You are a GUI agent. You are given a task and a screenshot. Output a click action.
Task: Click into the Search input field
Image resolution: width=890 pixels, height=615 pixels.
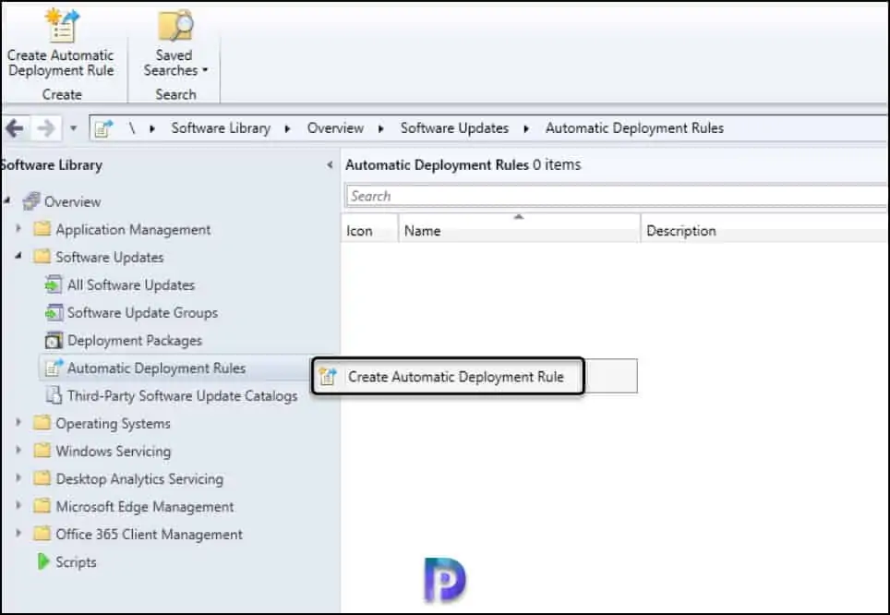point(614,196)
